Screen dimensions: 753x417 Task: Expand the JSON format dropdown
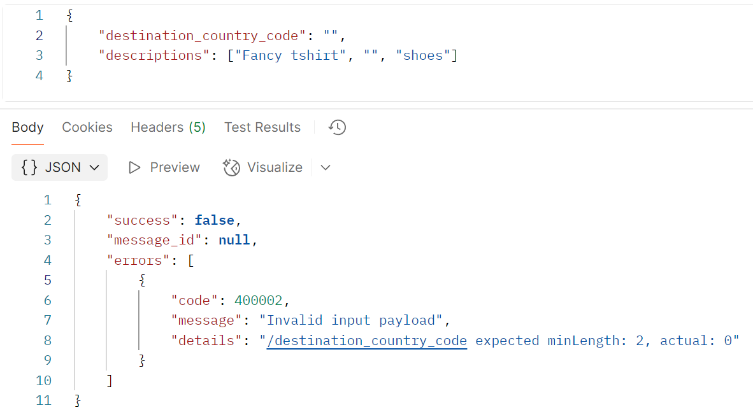(x=60, y=167)
